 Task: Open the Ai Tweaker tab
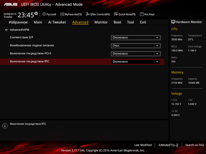tap(57, 22)
